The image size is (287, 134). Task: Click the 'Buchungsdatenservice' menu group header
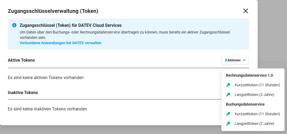[245, 104]
